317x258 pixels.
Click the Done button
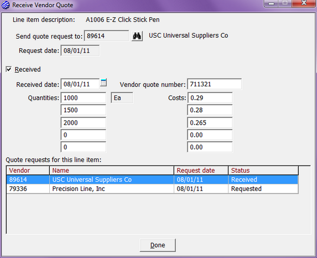click(x=158, y=245)
